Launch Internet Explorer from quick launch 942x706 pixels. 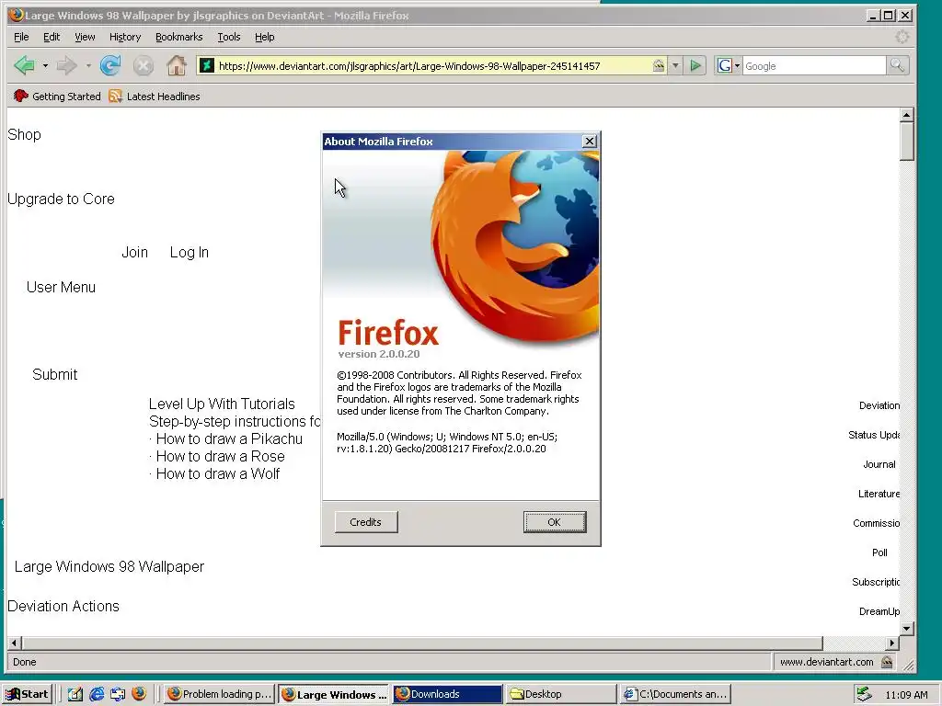click(x=97, y=694)
